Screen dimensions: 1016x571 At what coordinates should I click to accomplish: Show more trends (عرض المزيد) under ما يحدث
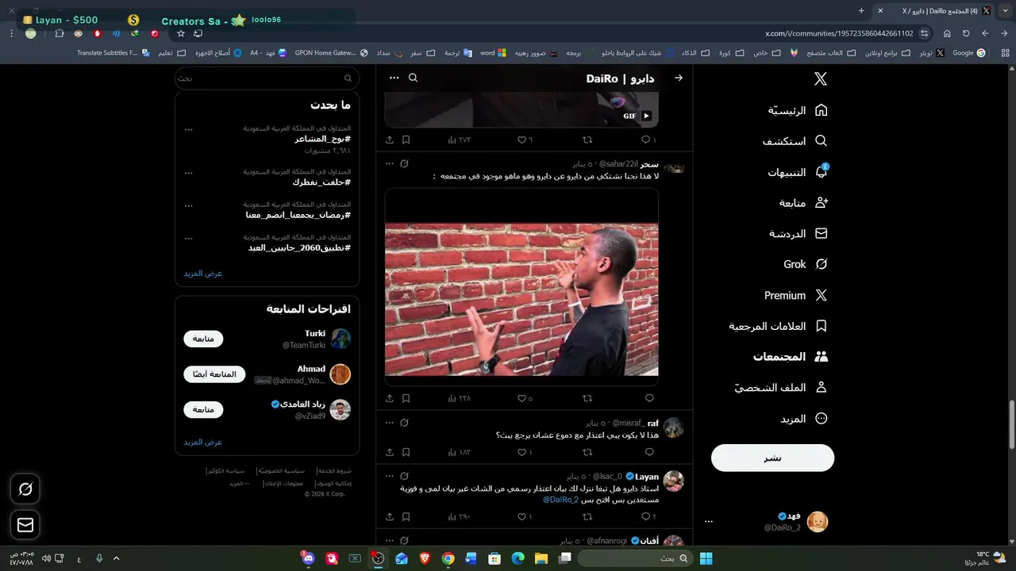[x=203, y=273]
